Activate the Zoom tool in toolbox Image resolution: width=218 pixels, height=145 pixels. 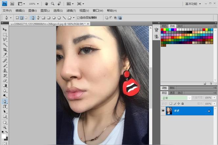point(5,127)
